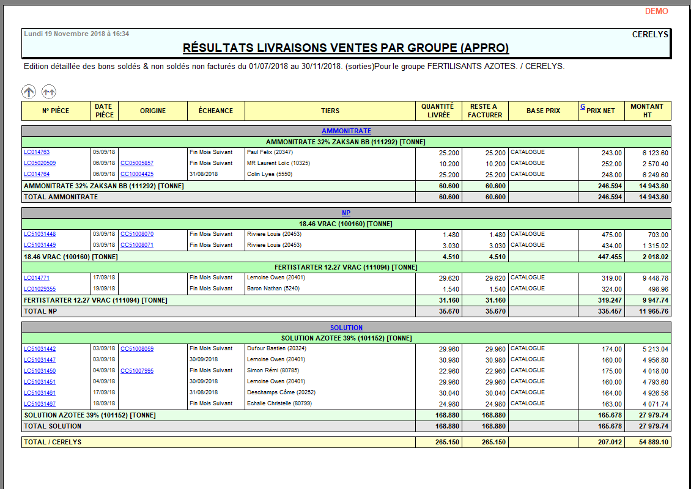Open origin order CC51007995
Image resolution: width=691 pixels, height=489 pixels.
(x=137, y=370)
